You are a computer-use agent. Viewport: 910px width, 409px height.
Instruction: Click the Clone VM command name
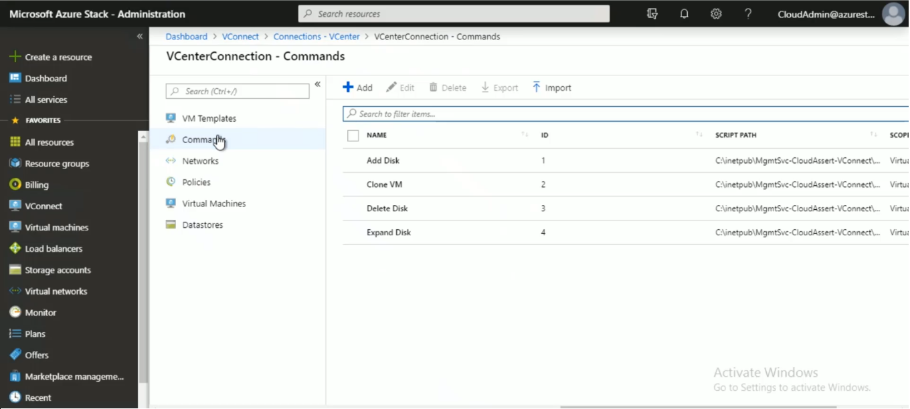[385, 184]
